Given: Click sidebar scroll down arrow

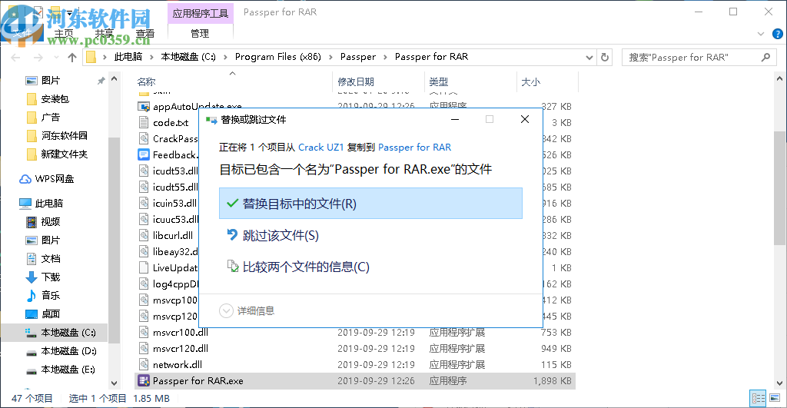Looking at the screenshot, I should [114, 383].
